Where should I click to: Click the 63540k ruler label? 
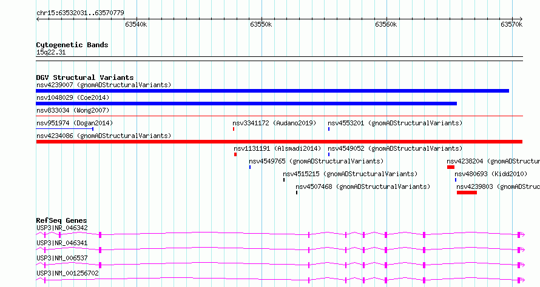[136, 24]
